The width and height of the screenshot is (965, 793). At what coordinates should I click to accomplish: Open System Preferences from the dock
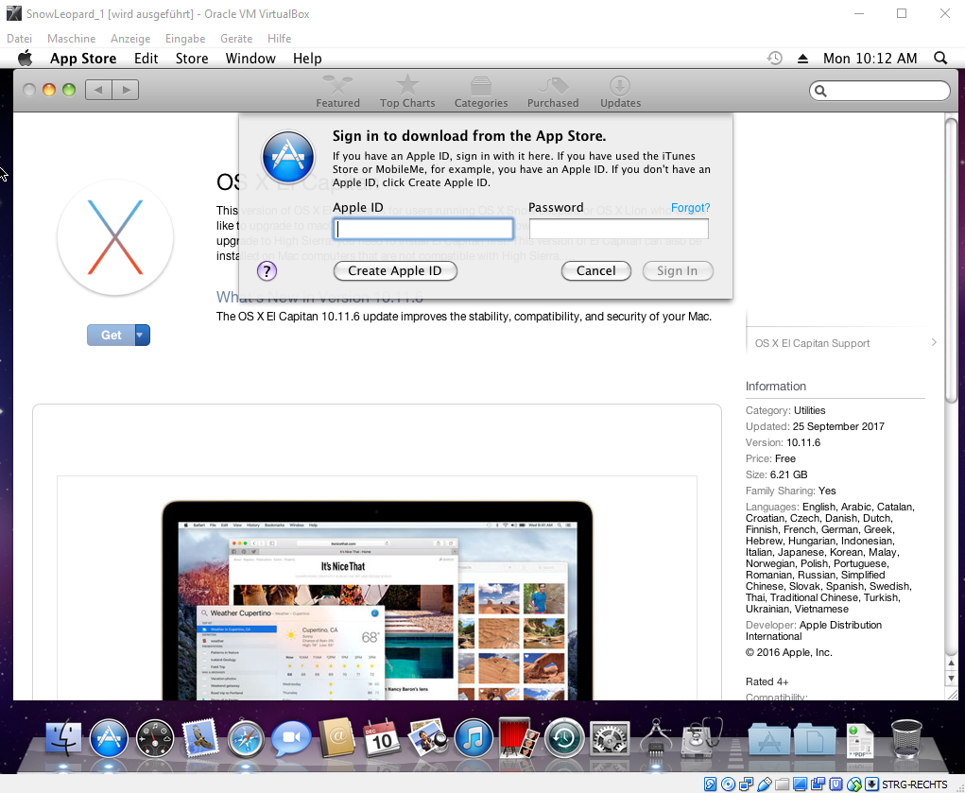(610, 737)
